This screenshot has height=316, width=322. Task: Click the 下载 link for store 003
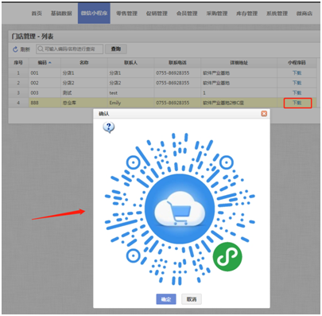tap(297, 92)
